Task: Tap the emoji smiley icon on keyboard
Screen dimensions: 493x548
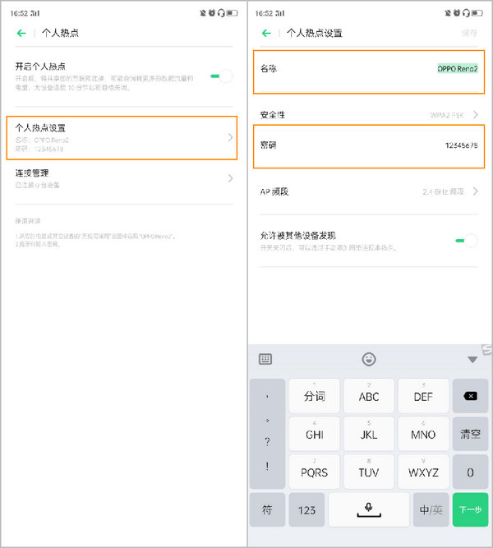Action: coord(370,359)
